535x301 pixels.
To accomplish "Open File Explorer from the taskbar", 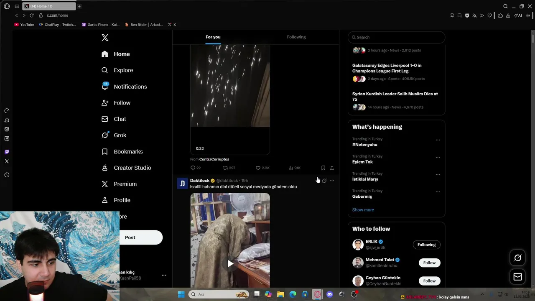I will pyautogui.click(x=280, y=294).
